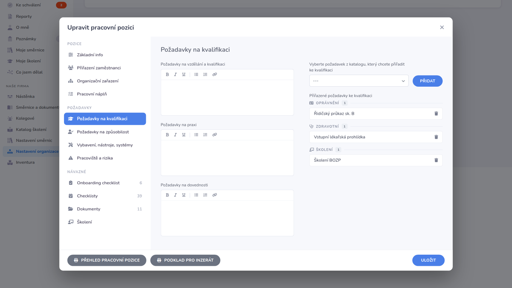Open Moje školení in main sidebar
The height and width of the screenshot is (288, 512).
(x=28, y=61)
